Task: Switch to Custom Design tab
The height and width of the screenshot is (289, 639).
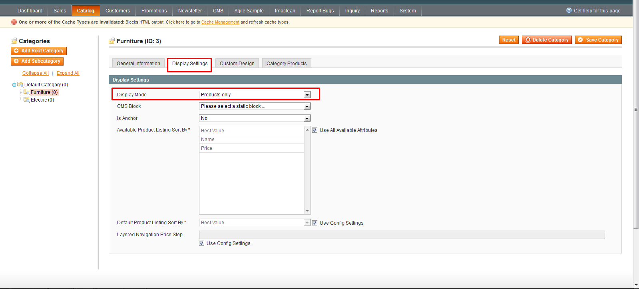Action: coord(237,63)
